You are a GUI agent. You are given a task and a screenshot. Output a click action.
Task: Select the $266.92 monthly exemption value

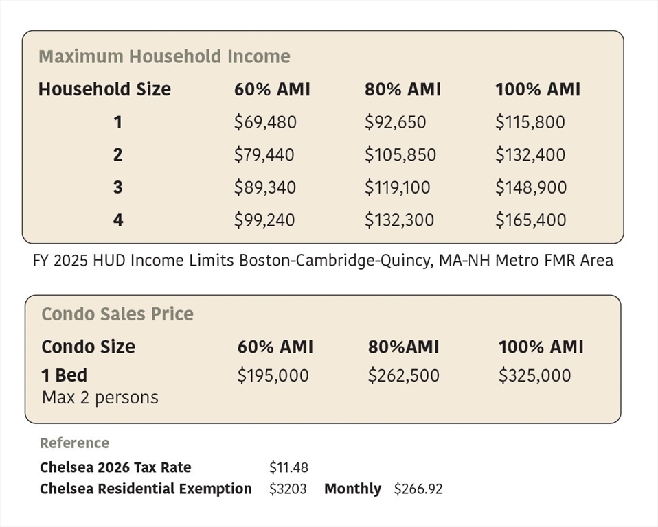click(418, 489)
